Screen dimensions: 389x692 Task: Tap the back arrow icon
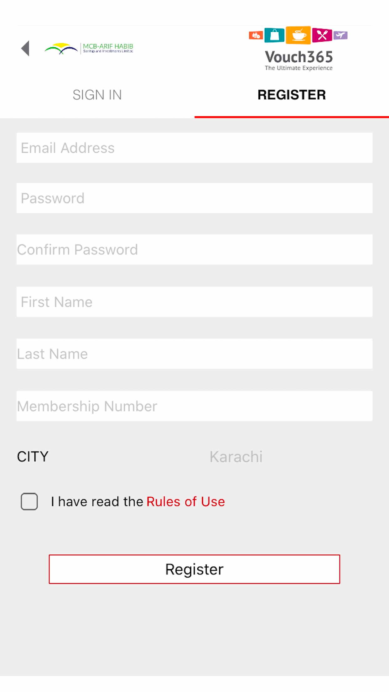tap(25, 48)
